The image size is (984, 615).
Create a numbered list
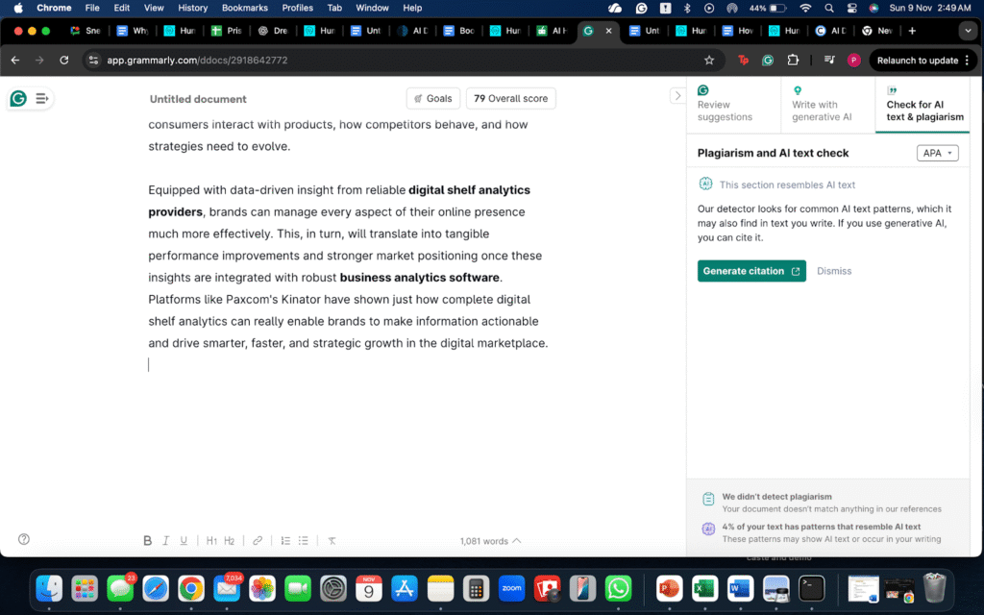pyautogui.click(x=285, y=541)
